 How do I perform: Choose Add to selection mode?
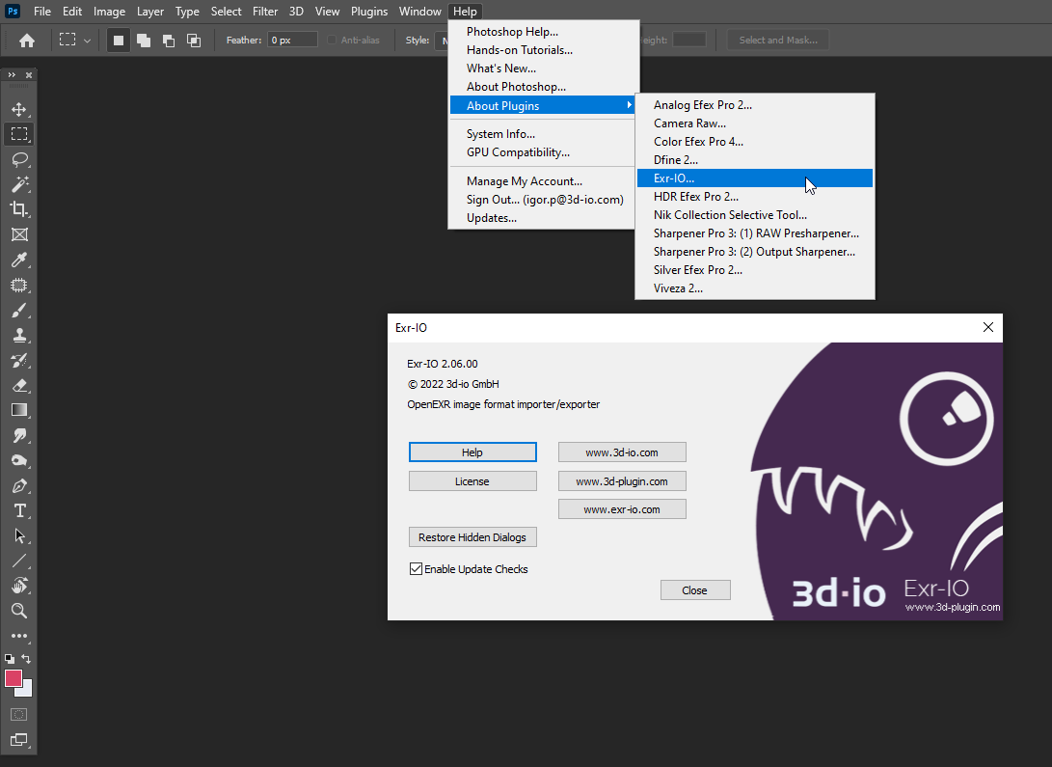144,41
